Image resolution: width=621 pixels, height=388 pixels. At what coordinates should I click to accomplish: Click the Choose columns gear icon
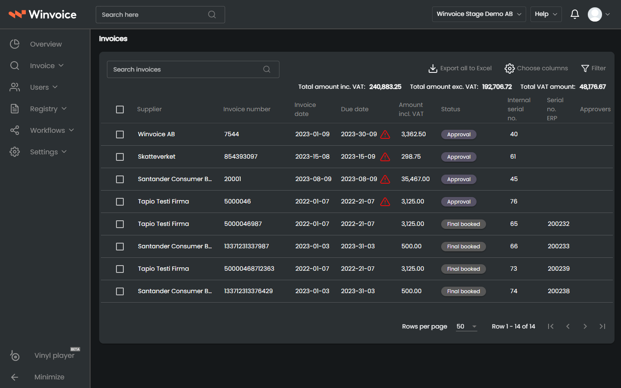510,69
